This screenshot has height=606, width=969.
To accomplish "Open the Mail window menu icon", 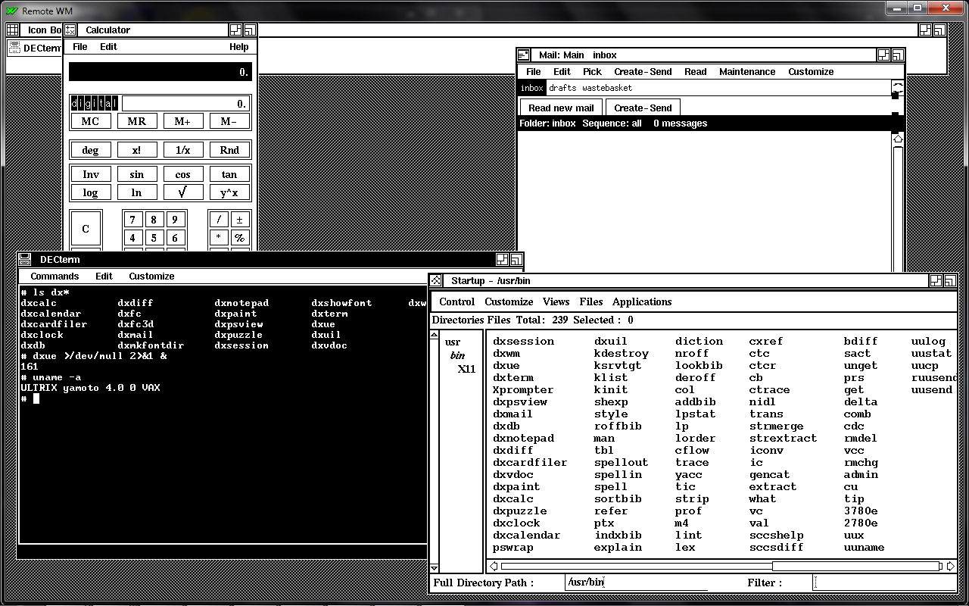I will coord(523,55).
